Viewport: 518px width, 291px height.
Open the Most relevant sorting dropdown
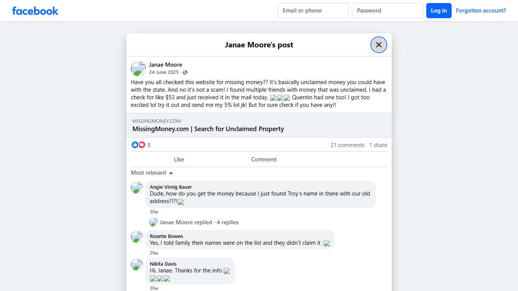tap(152, 173)
